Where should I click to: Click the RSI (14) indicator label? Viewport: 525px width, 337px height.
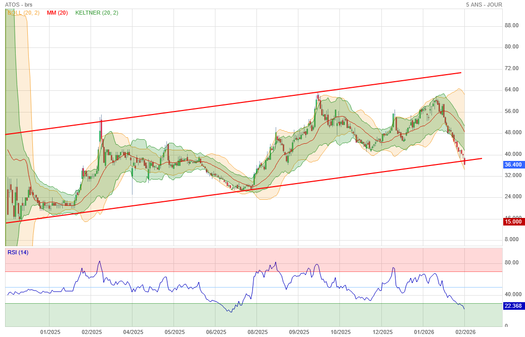tap(18, 253)
